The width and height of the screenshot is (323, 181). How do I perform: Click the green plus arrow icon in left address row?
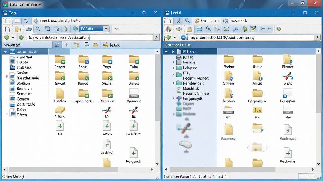pyautogui.click(x=7, y=37)
